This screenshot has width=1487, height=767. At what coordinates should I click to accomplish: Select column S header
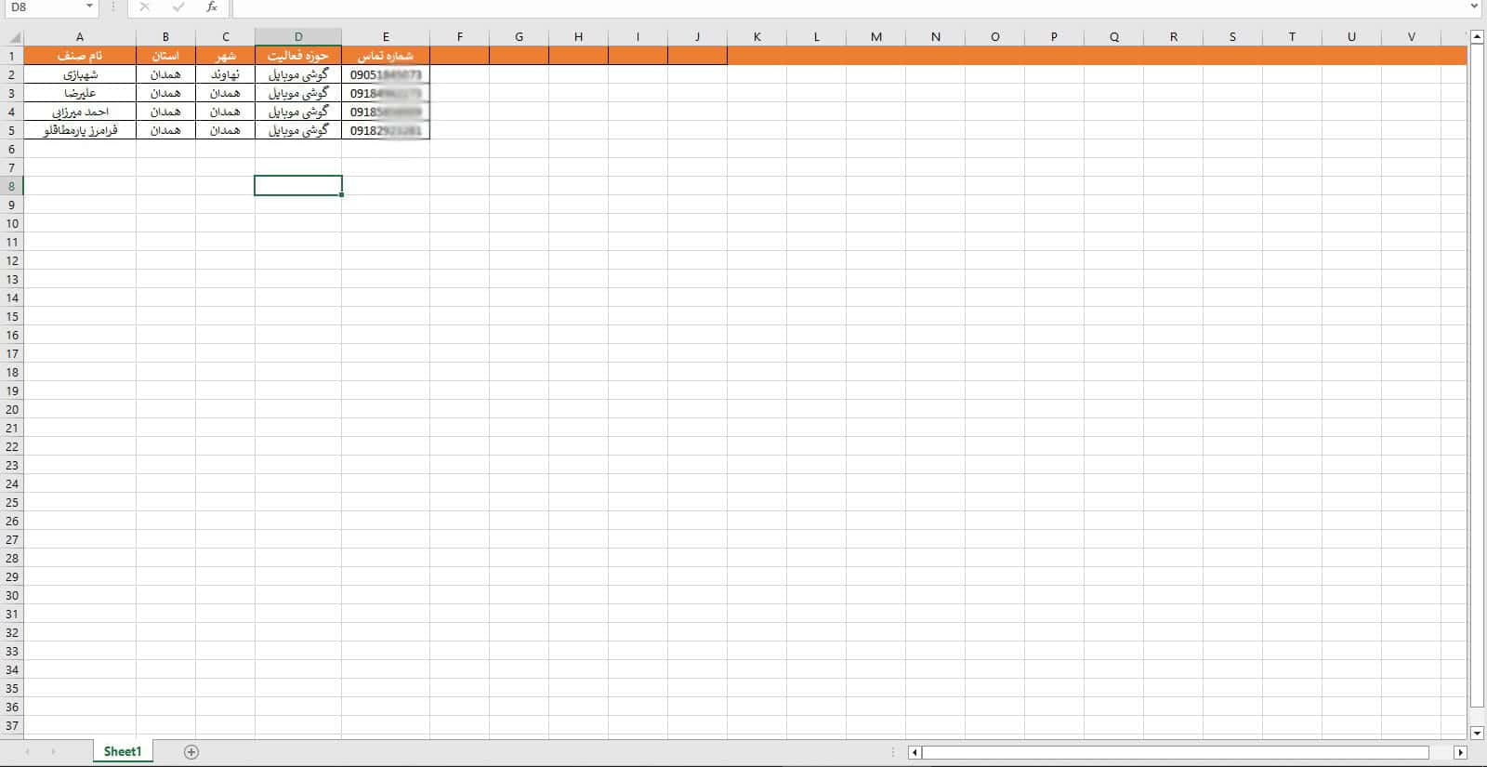1232,37
